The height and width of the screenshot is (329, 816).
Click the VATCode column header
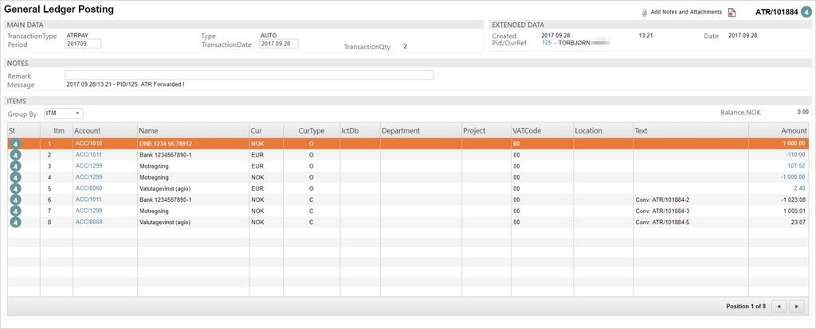click(527, 130)
